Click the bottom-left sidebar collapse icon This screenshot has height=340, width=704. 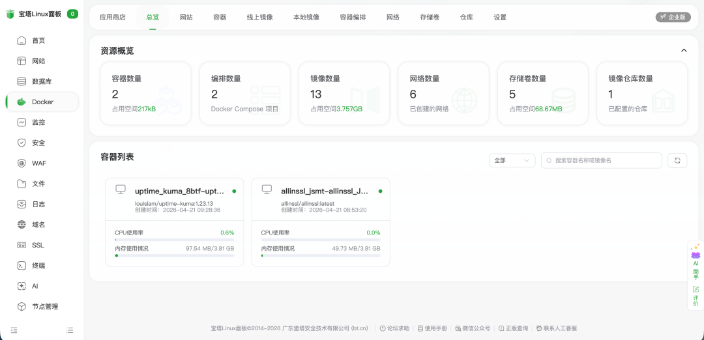[14, 330]
